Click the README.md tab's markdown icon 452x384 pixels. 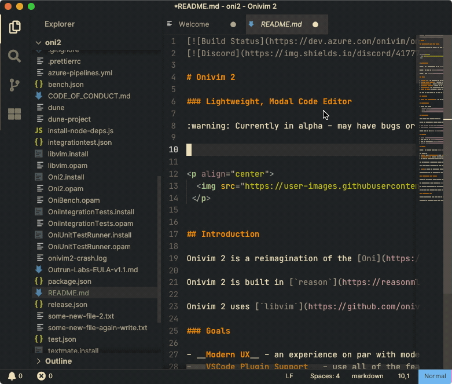pos(251,24)
